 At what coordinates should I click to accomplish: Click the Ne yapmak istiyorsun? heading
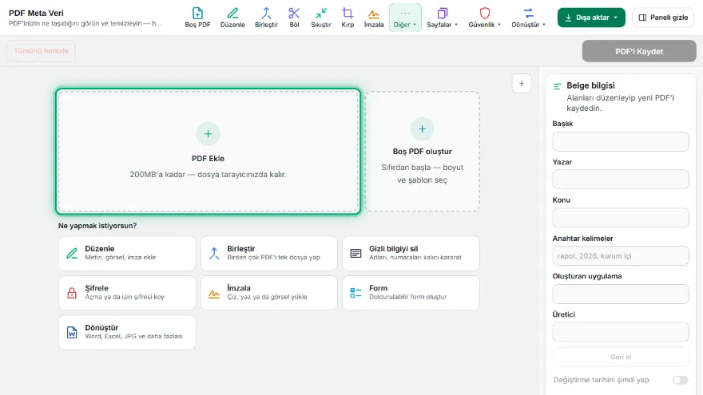pos(97,226)
